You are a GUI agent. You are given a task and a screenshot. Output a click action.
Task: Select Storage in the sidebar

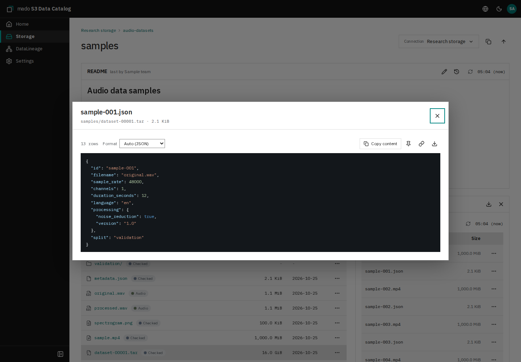[x=35, y=37]
